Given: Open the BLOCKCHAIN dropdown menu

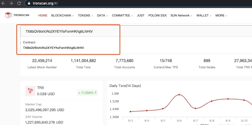Looking at the screenshot, I should pos(62,16).
